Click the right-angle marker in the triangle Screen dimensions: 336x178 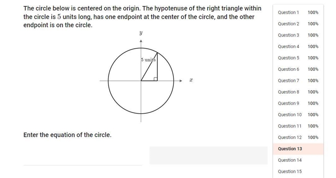point(155,79)
